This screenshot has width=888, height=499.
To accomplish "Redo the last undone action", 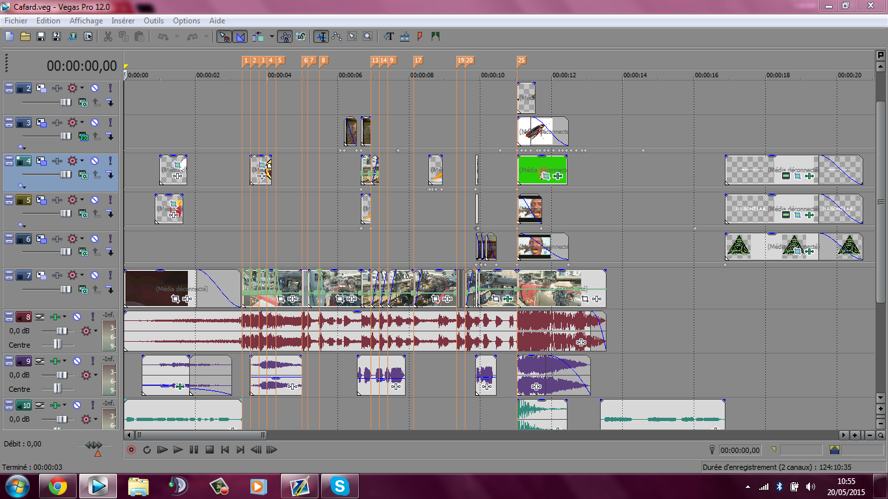I will (192, 36).
